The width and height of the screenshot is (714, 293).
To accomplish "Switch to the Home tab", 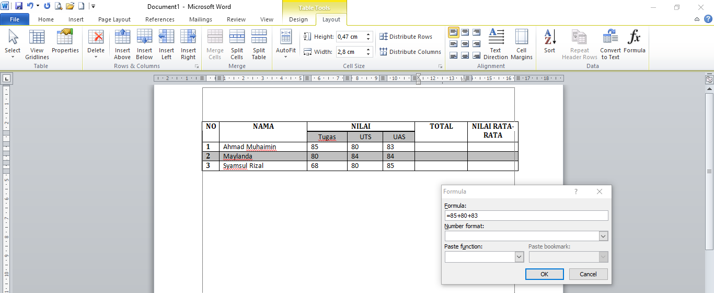I will (46, 19).
